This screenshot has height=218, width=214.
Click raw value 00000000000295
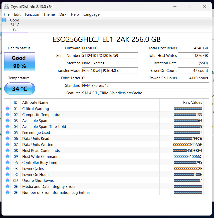[x=188, y=163]
